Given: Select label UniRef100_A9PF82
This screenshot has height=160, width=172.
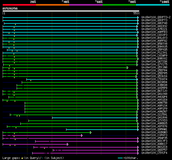Looking at the screenshot, I should [x=154, y=41].
